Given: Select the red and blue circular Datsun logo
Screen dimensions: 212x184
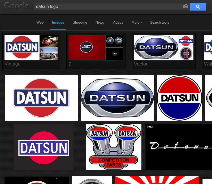Looking at the screenshot, I should [179, 98].
